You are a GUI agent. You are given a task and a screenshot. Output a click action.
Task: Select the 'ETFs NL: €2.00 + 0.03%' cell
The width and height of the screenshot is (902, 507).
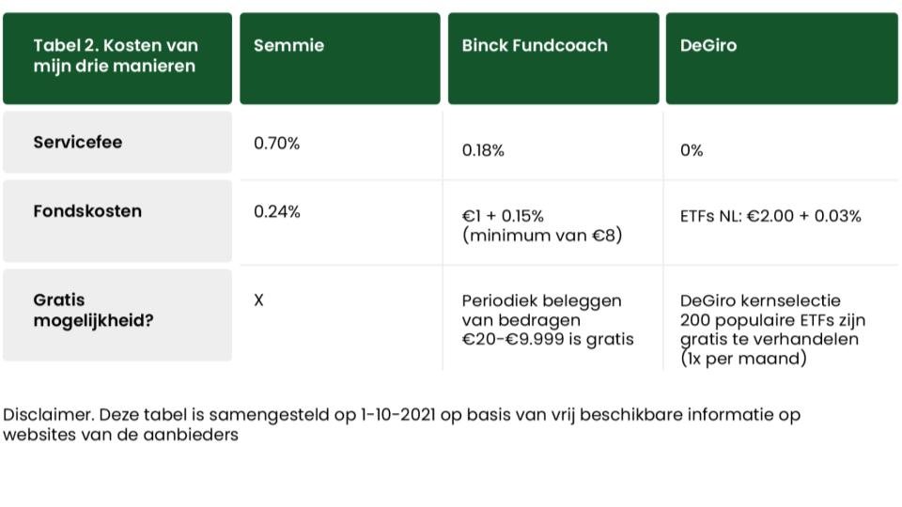point(770,216)
